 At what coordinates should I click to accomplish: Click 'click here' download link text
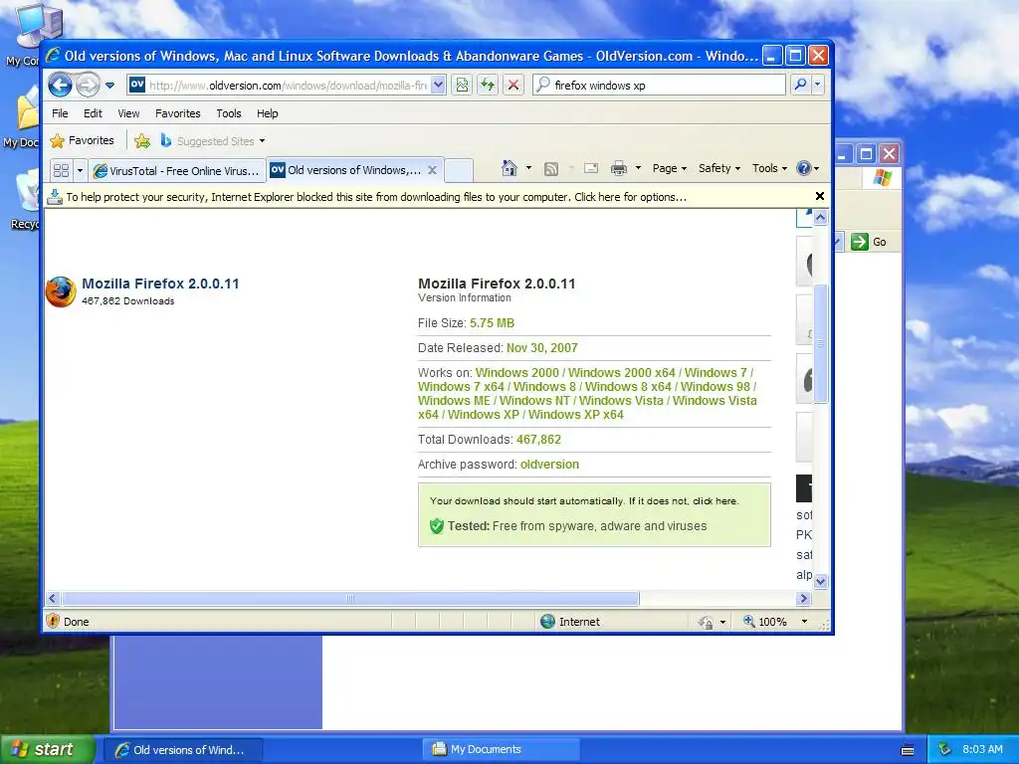click(714, 501)
